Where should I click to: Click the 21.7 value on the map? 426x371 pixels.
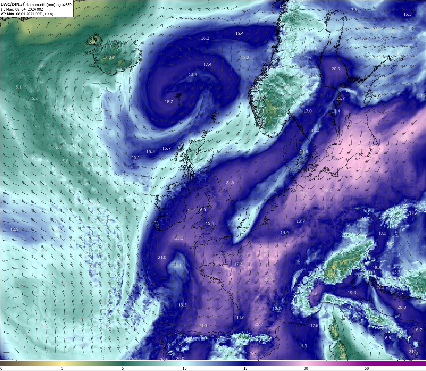tap(340, 98)
